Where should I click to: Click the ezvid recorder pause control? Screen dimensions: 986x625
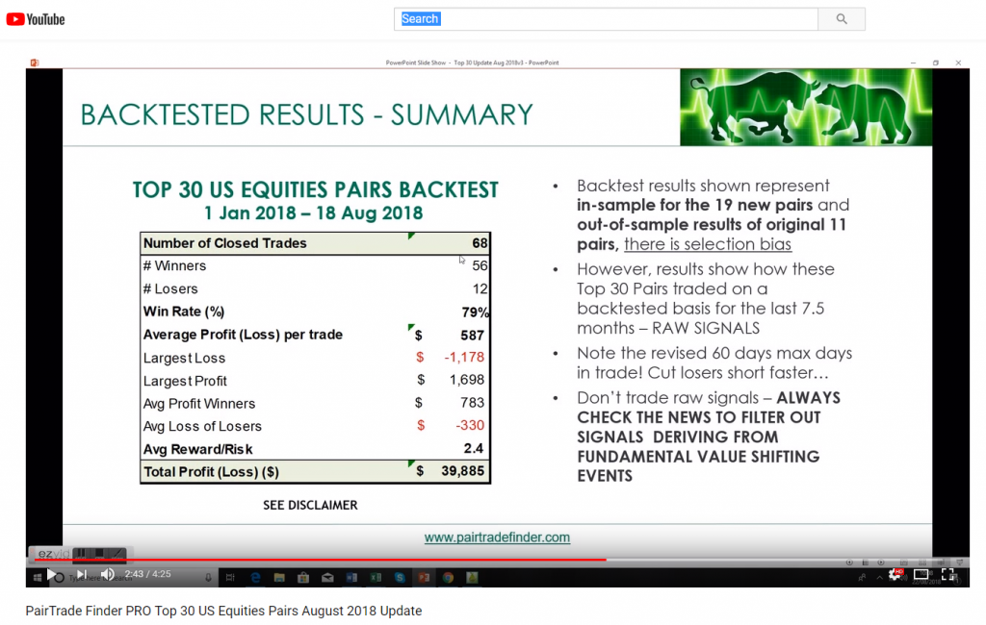point(82,553)
